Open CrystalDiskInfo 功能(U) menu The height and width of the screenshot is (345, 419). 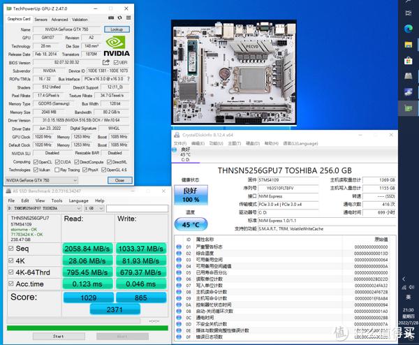pos(216,143)
